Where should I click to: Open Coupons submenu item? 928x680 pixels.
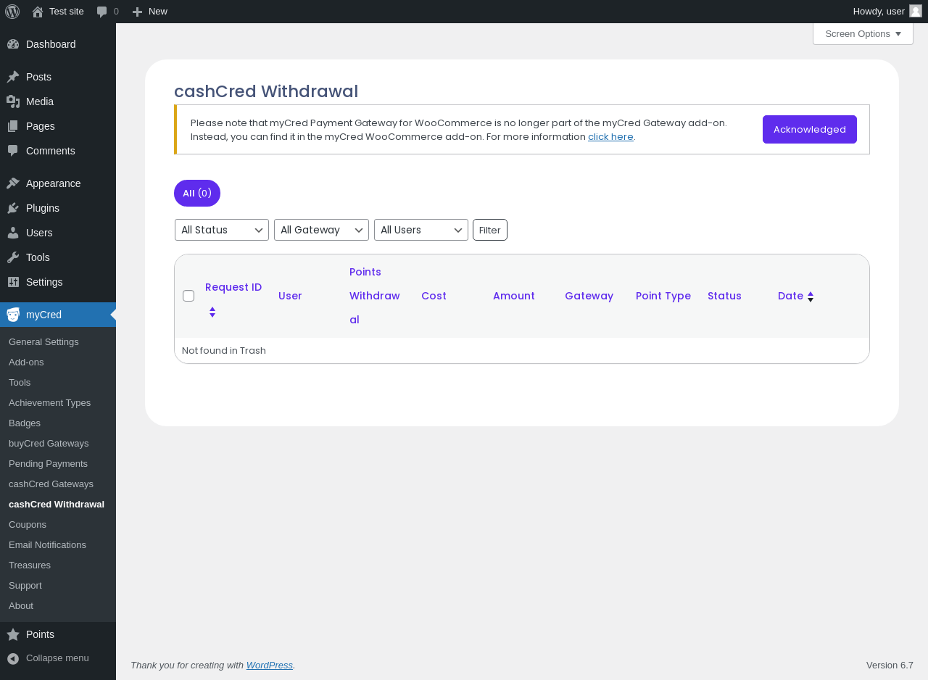coord(28,524)
